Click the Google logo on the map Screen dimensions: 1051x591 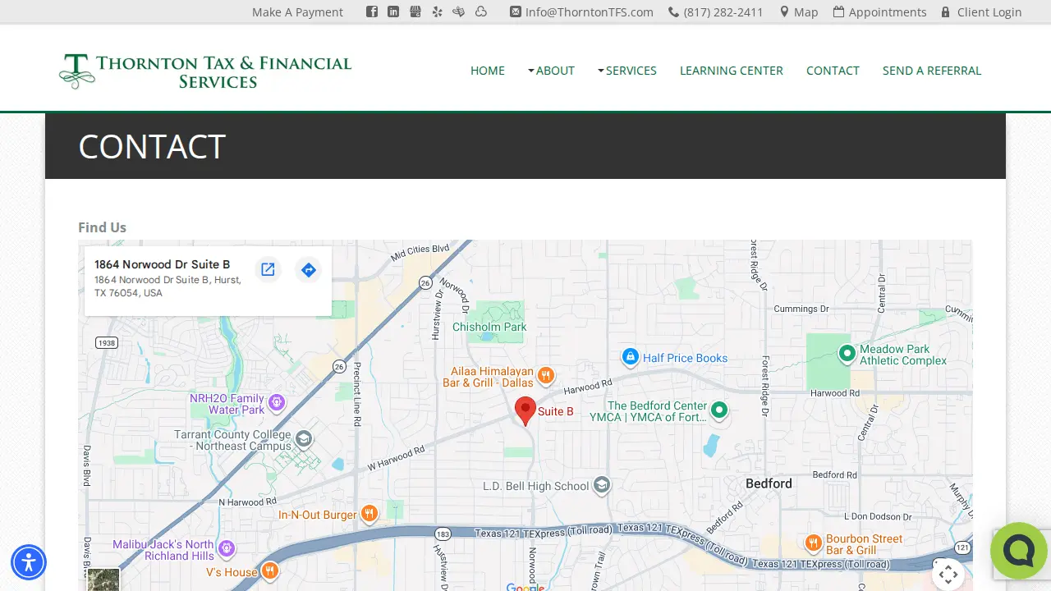pos(525,587)
